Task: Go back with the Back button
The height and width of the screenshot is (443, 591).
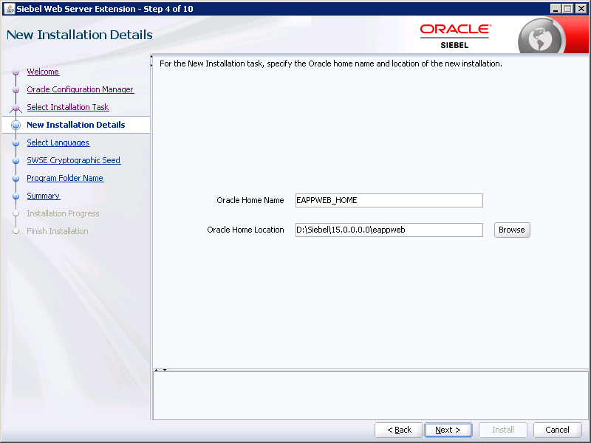Action: tap(399, 430)
